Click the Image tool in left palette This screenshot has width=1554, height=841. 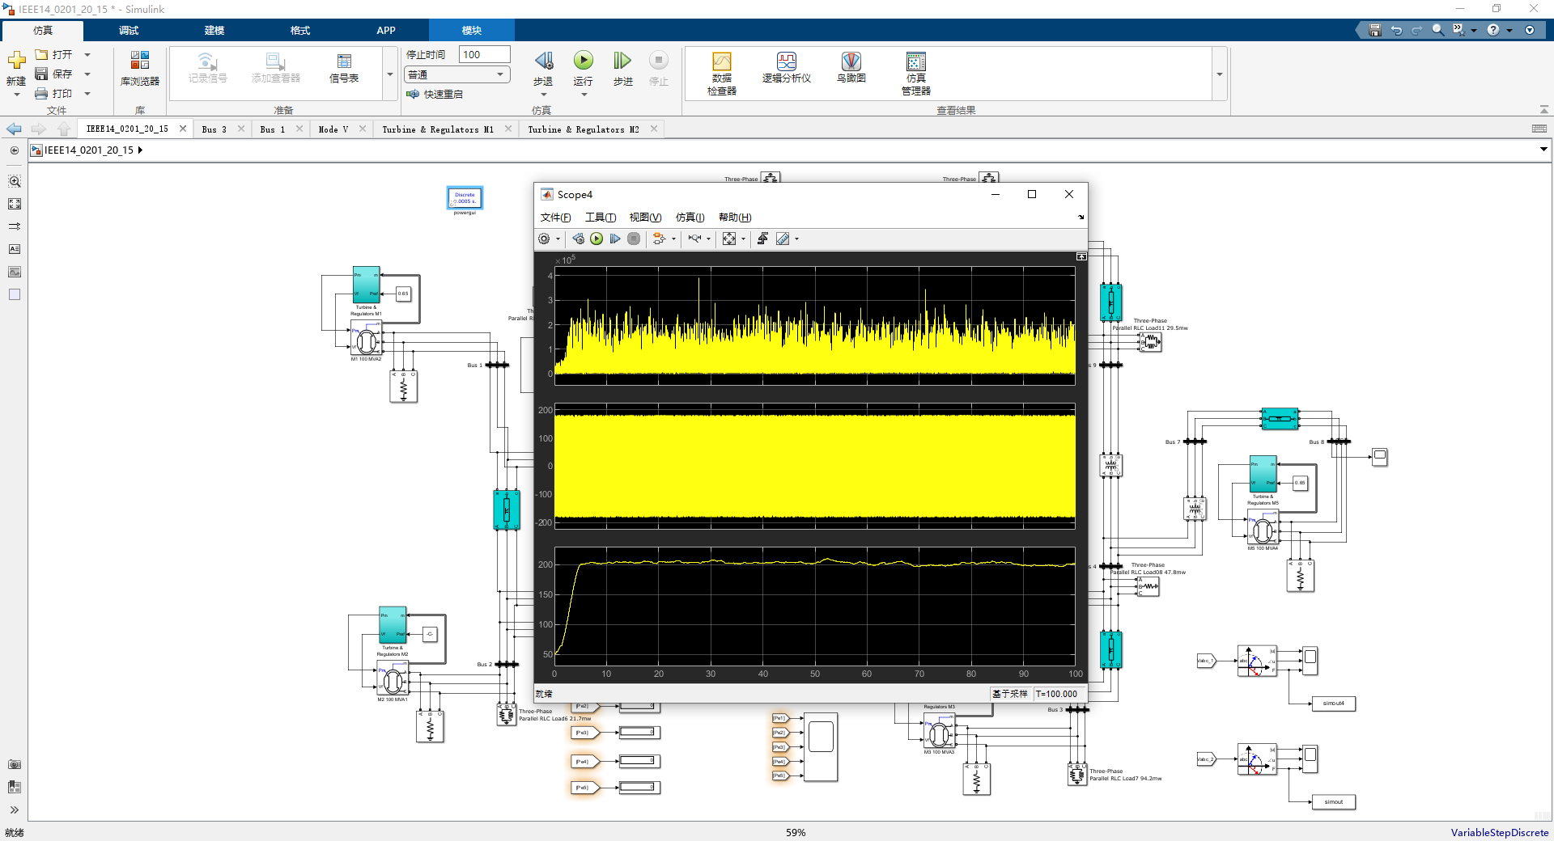tap(15, 273)
